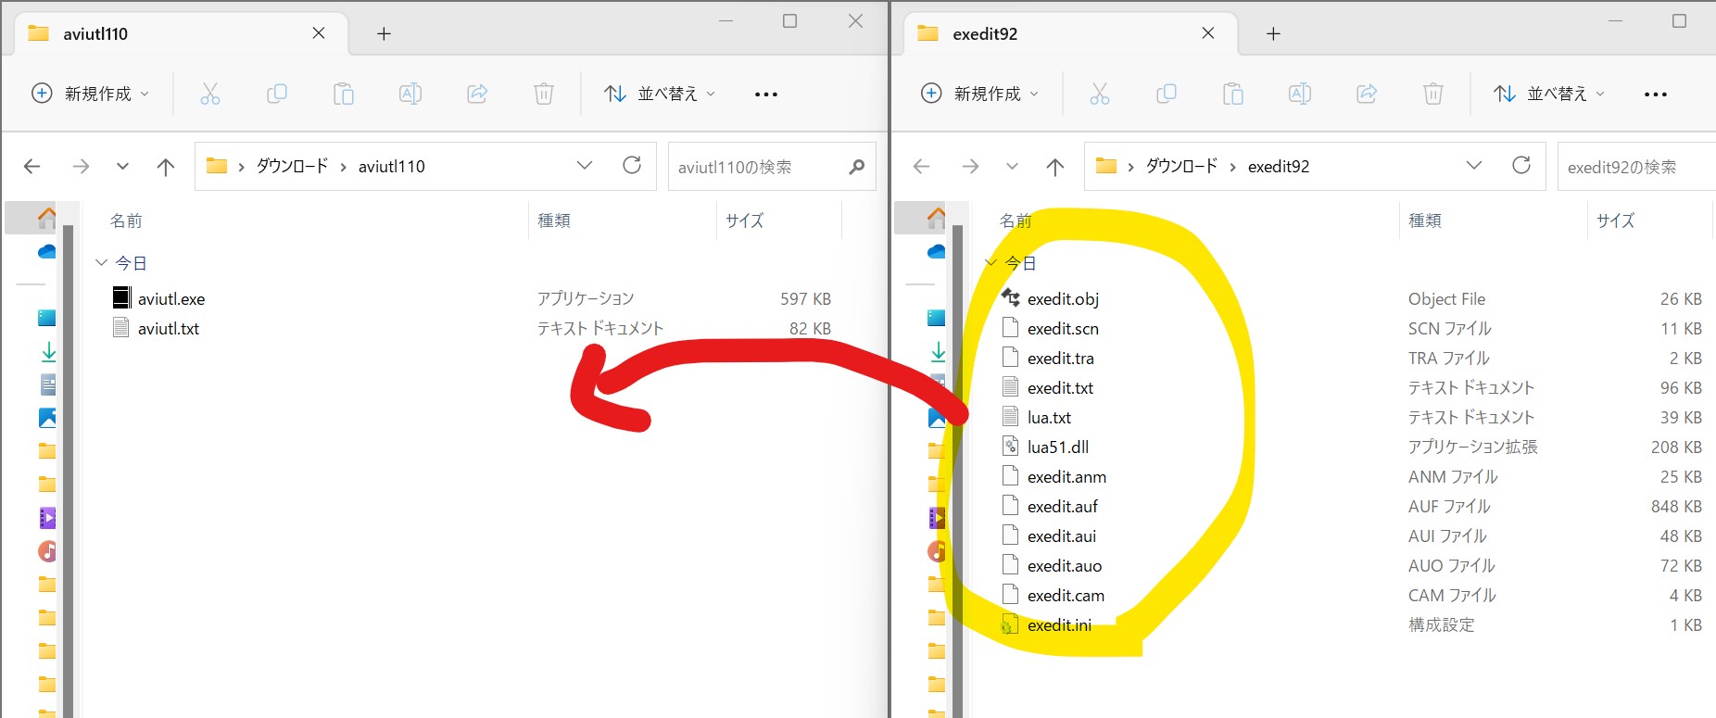Open recent locations dropdown in exedit92 window
Image resolution: width=1716 pixels, height=718 pixels.
point(1012,167)
